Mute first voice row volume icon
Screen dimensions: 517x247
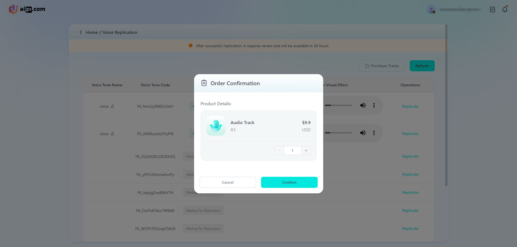click(363, 105)
